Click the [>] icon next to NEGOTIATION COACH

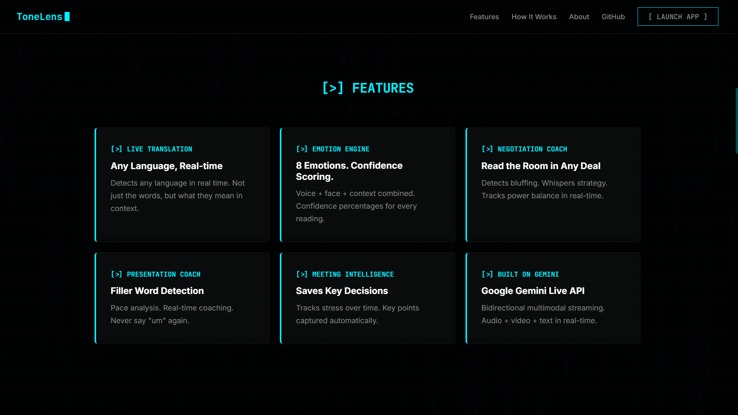click(487, 149)
